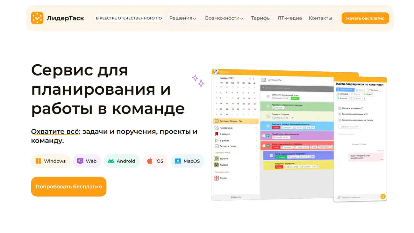414x233 pixels.
Task: Tick the Разместить информацию в VK checkbox
Action: pos(339,114)
